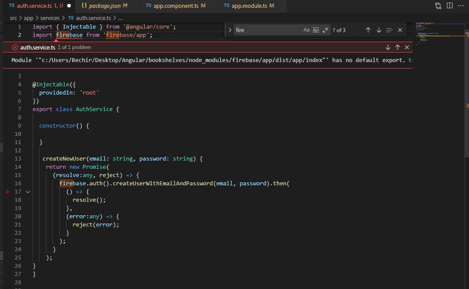Screen dimensions: 469x289
Task: Click the unsaved dot on the auth.service.ts tab
Action: click(x=69, y=6)
